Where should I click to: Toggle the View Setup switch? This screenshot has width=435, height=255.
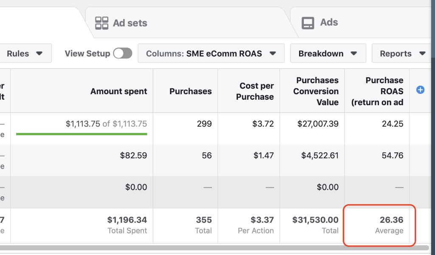click(122, 53)
